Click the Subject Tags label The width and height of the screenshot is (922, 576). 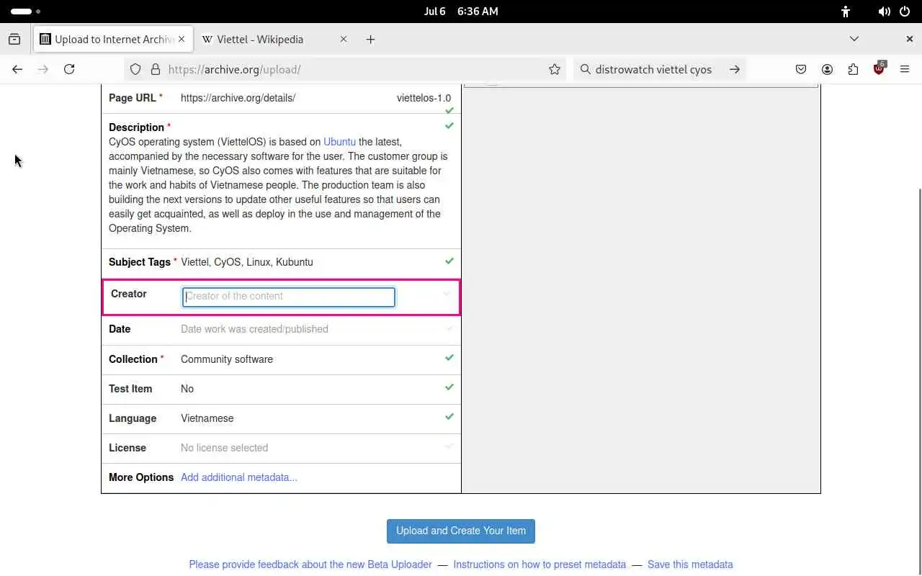pyautogui.click(x=139, y=262)
